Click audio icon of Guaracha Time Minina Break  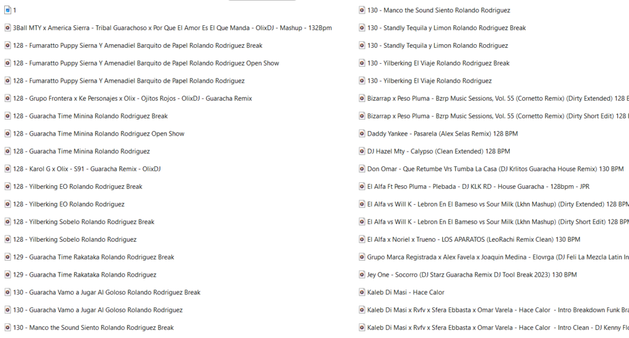coord(7,116)
